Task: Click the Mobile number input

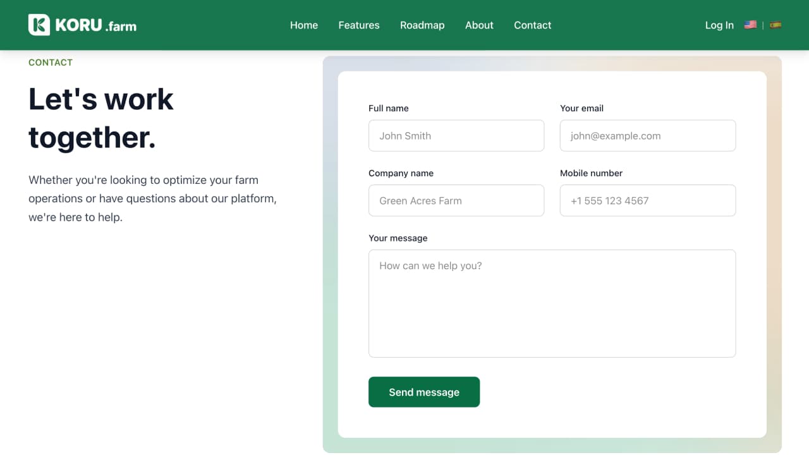Action: pos(647,200)
